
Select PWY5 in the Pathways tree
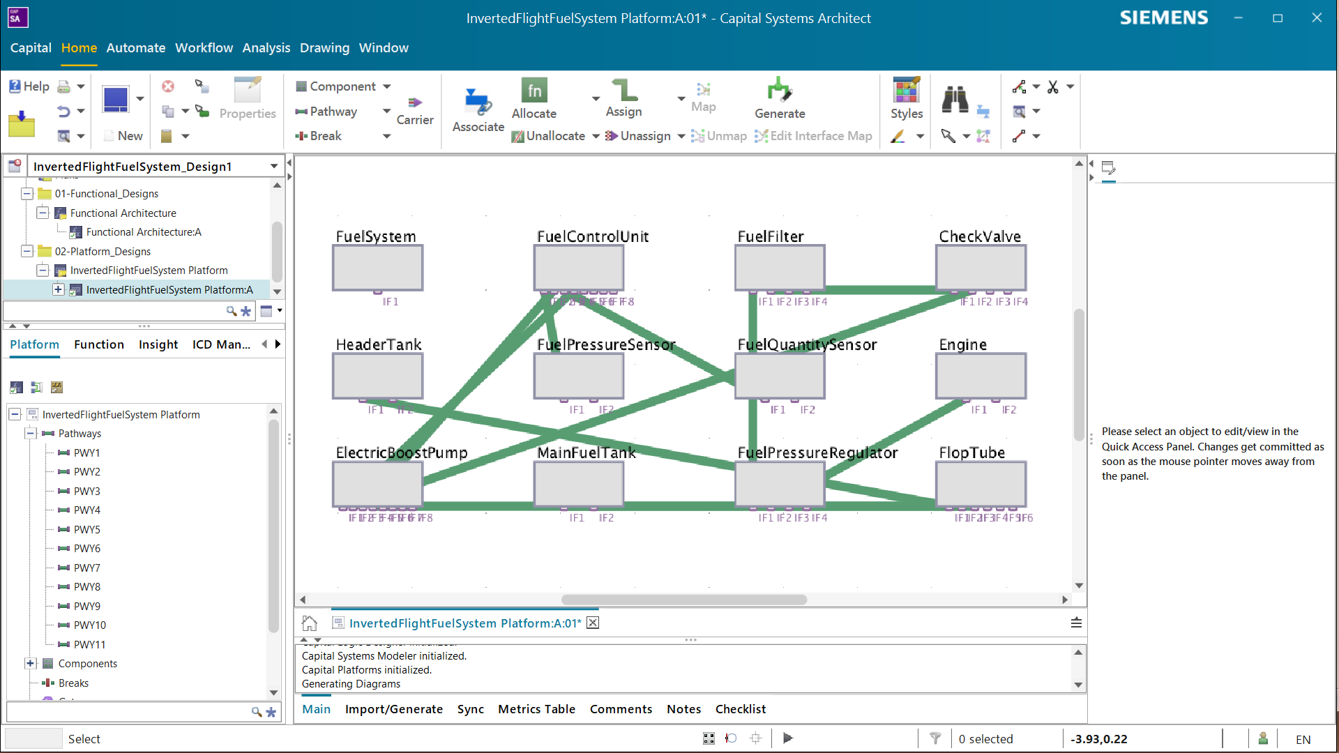tap(87, 529)
